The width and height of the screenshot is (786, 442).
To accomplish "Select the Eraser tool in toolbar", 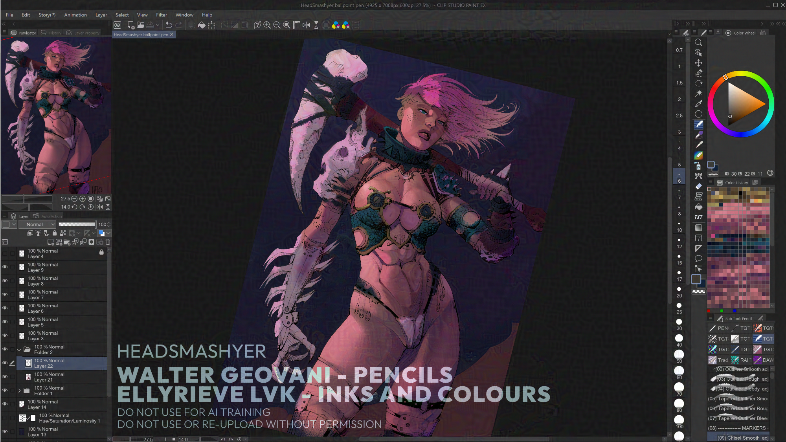I will (x=698, y=186).
